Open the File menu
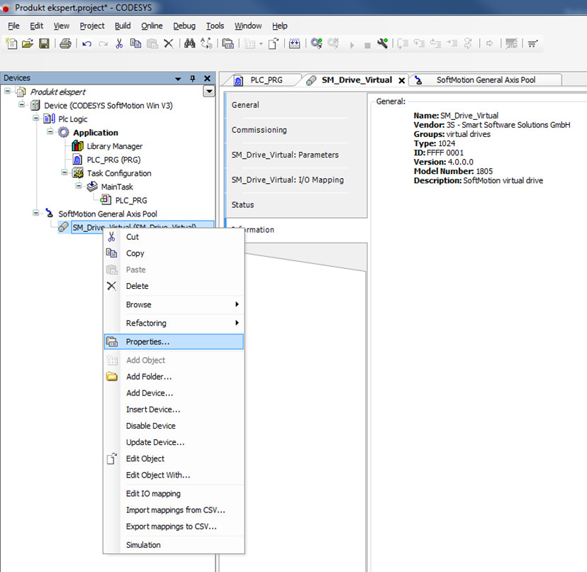This screenshot has height=572, width=587. (13, 26)
